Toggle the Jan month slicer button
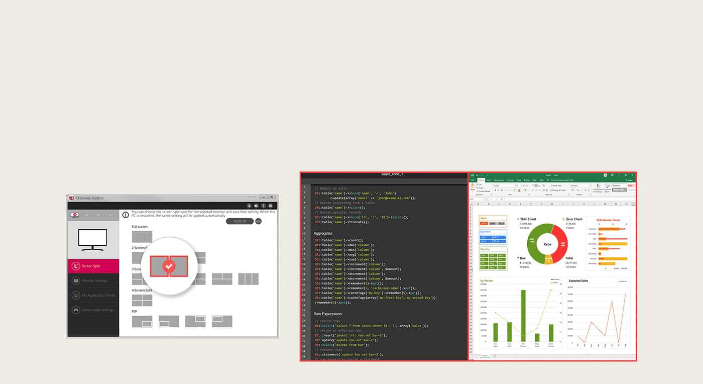The height and width of the screenshot is (384, 703). coord(484,255)
